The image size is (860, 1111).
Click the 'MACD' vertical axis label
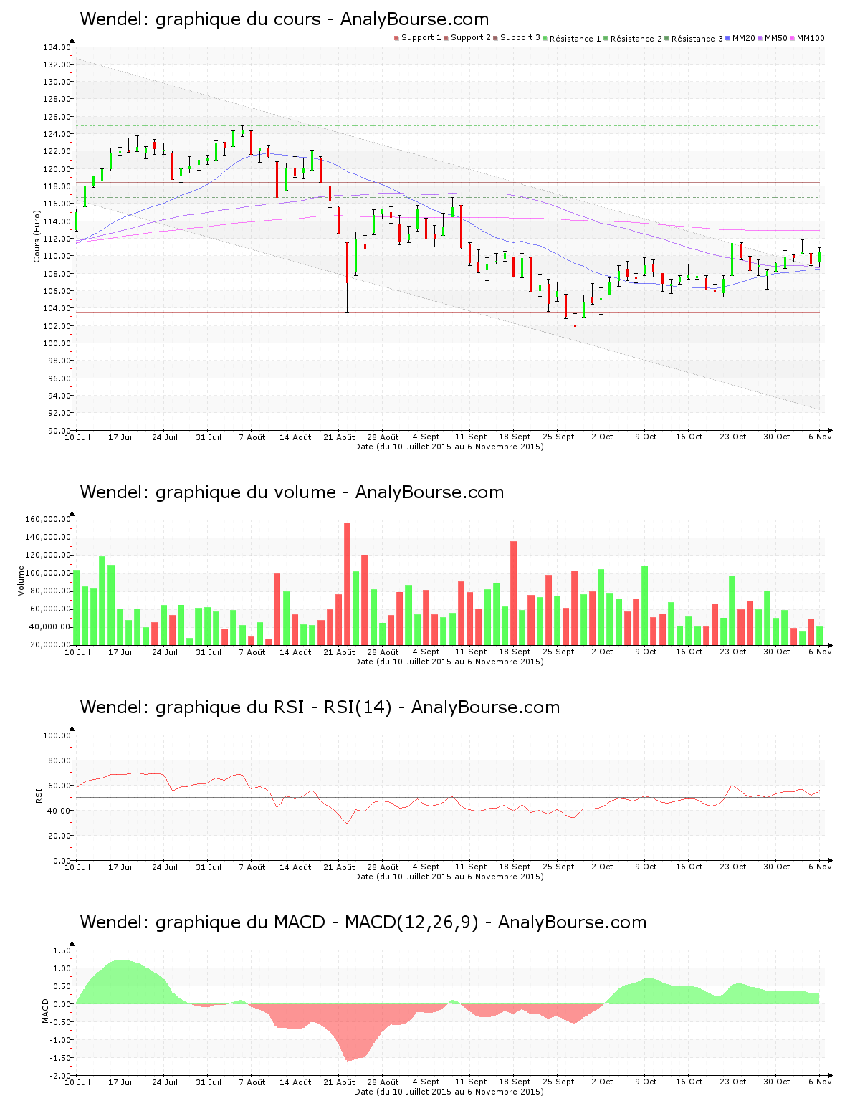[45, 1011]
